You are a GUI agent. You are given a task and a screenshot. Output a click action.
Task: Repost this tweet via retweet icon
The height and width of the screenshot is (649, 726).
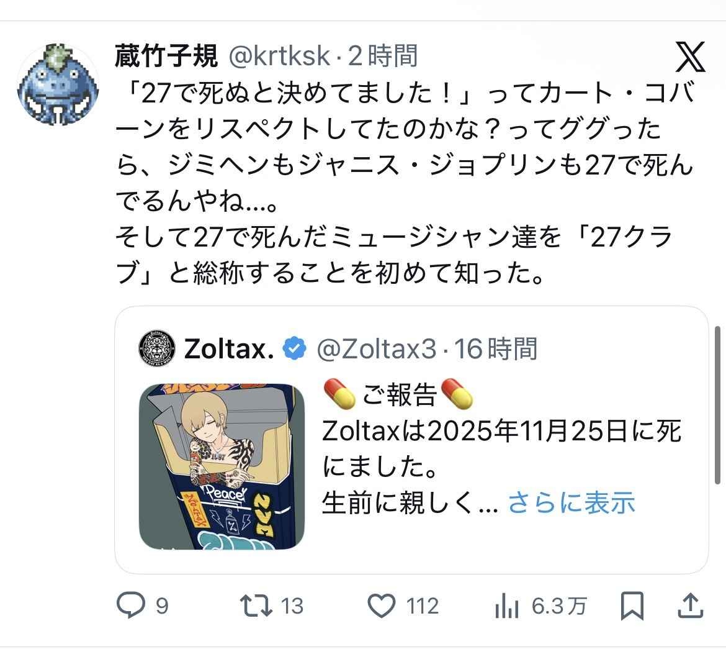(256, 606)
